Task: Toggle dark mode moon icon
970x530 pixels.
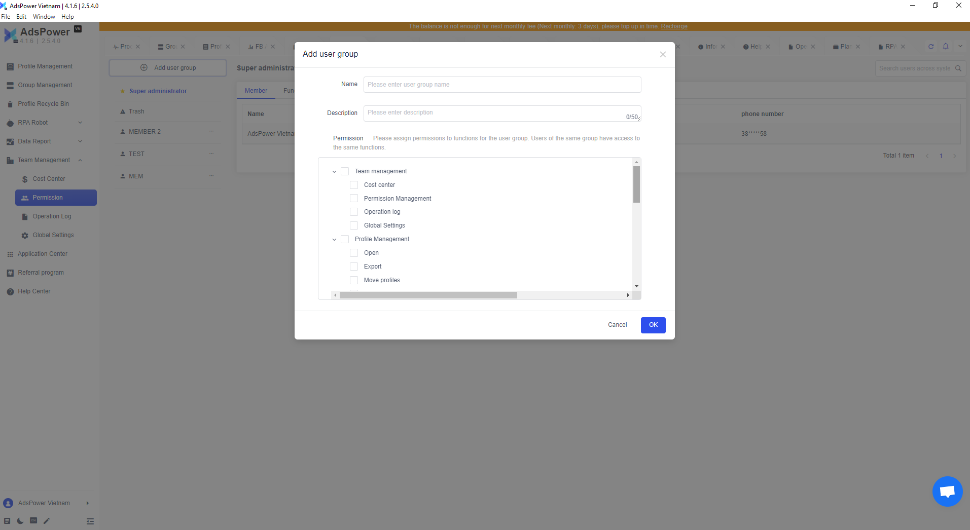Action: coord(20,521)
